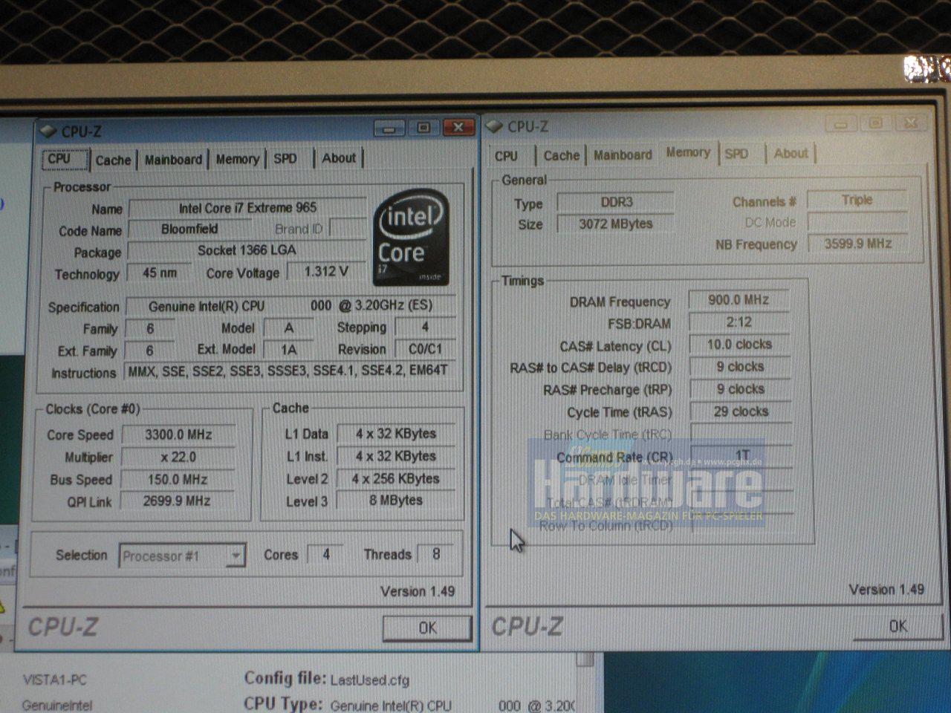951x713 pixels.
Task: Click the Technology value '45 nm'
Action: 160,273
